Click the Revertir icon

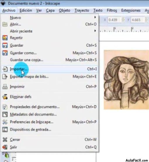pos(5,38)
